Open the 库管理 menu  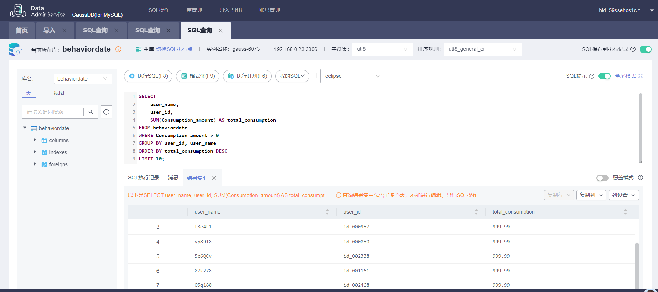[x=194, y=10]
